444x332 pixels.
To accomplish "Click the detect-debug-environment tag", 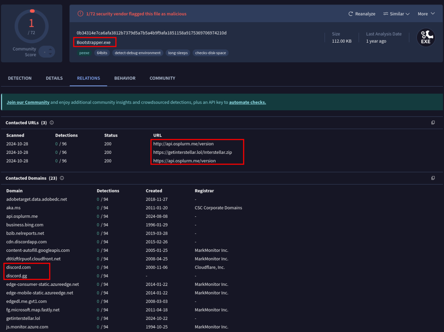I will (137, 53).
